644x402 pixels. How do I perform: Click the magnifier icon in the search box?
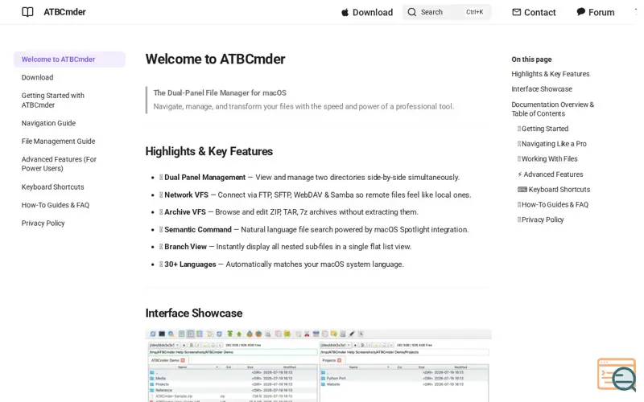[411, 12]
